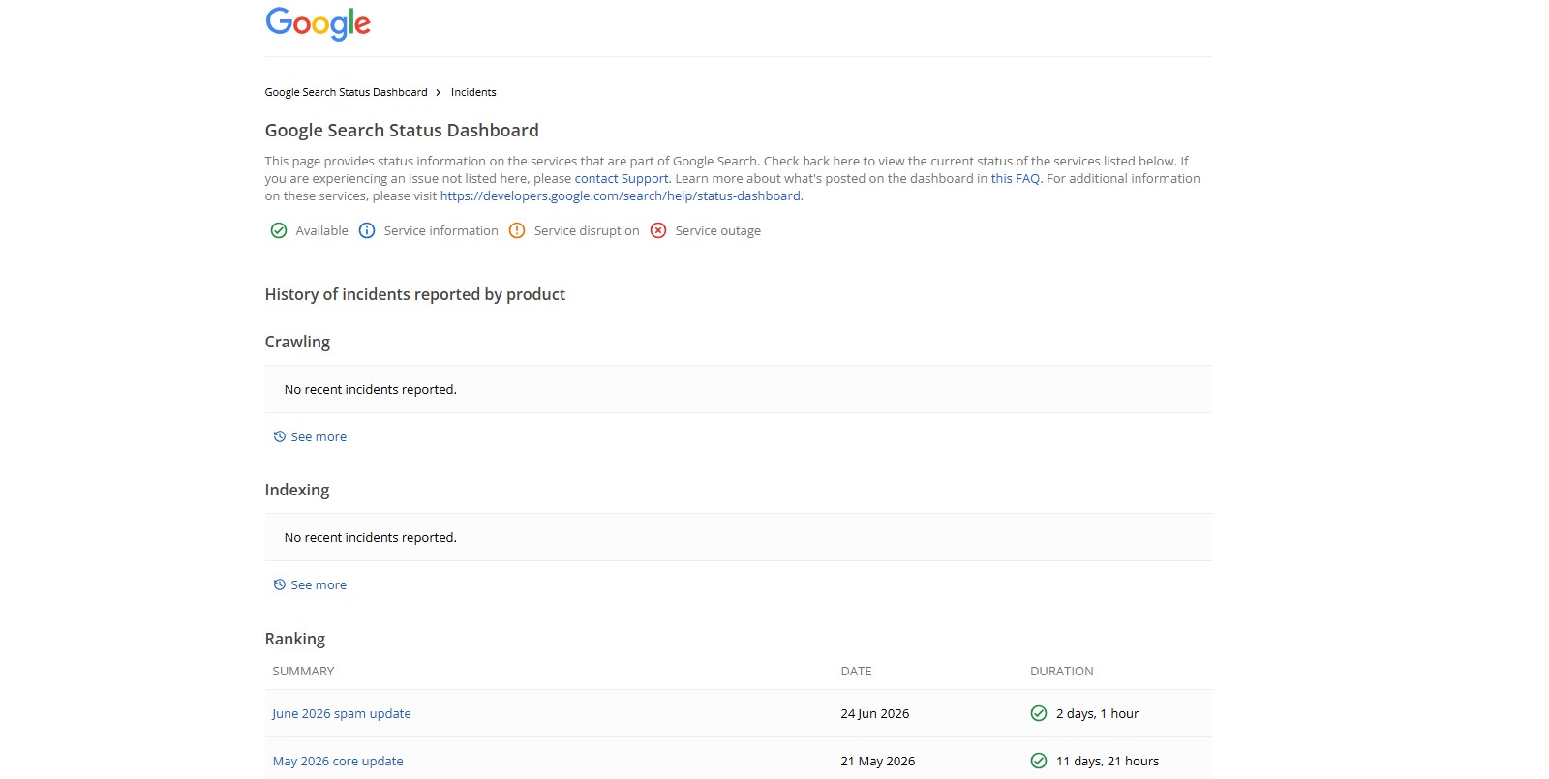Click history icon beside Crawling See more
1549x779 pixels.
pos(280,436)
